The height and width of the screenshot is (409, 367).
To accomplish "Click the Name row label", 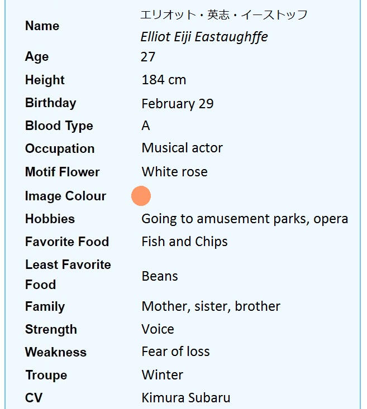I will [x=42, y=26].
